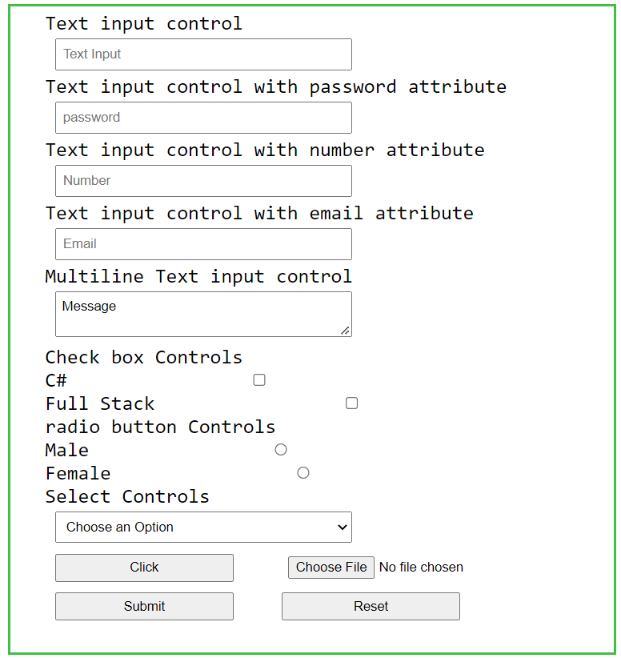Click the Choose File button
621x658 pixels.
(331, 567)
